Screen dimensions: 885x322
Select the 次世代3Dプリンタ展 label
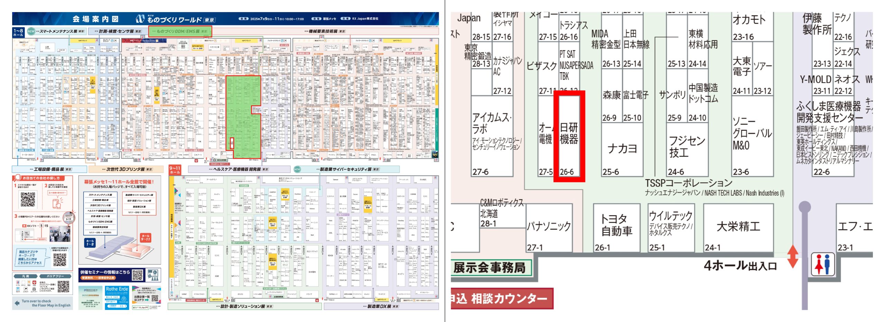pyautogui.click(x=126, y=169)
